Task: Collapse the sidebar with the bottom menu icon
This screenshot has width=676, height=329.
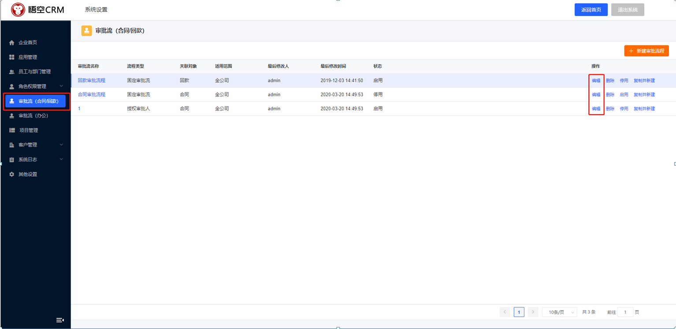Action: pos(60,320)
